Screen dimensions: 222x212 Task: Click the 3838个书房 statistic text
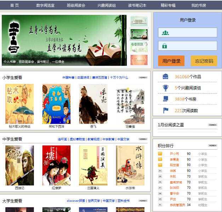click(x=186, y=99)
